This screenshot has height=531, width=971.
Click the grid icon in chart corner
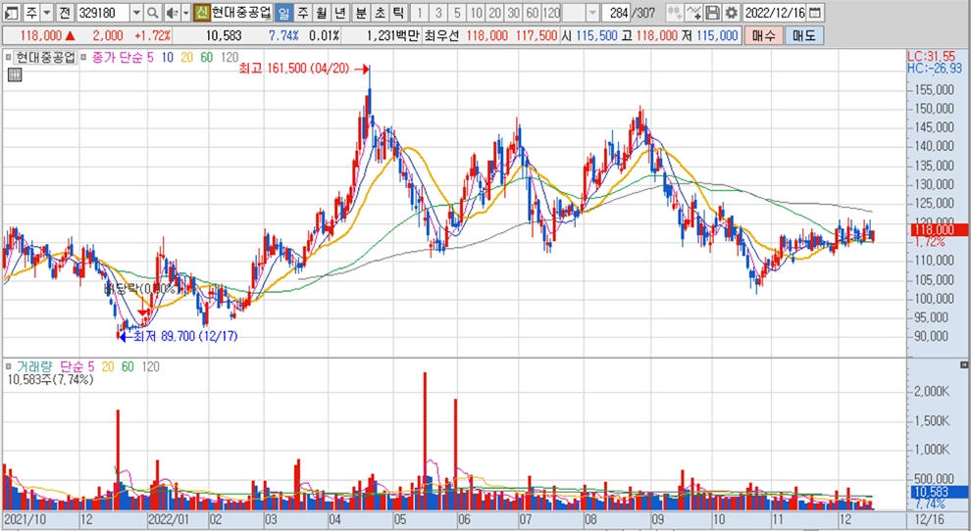[15, 75]
